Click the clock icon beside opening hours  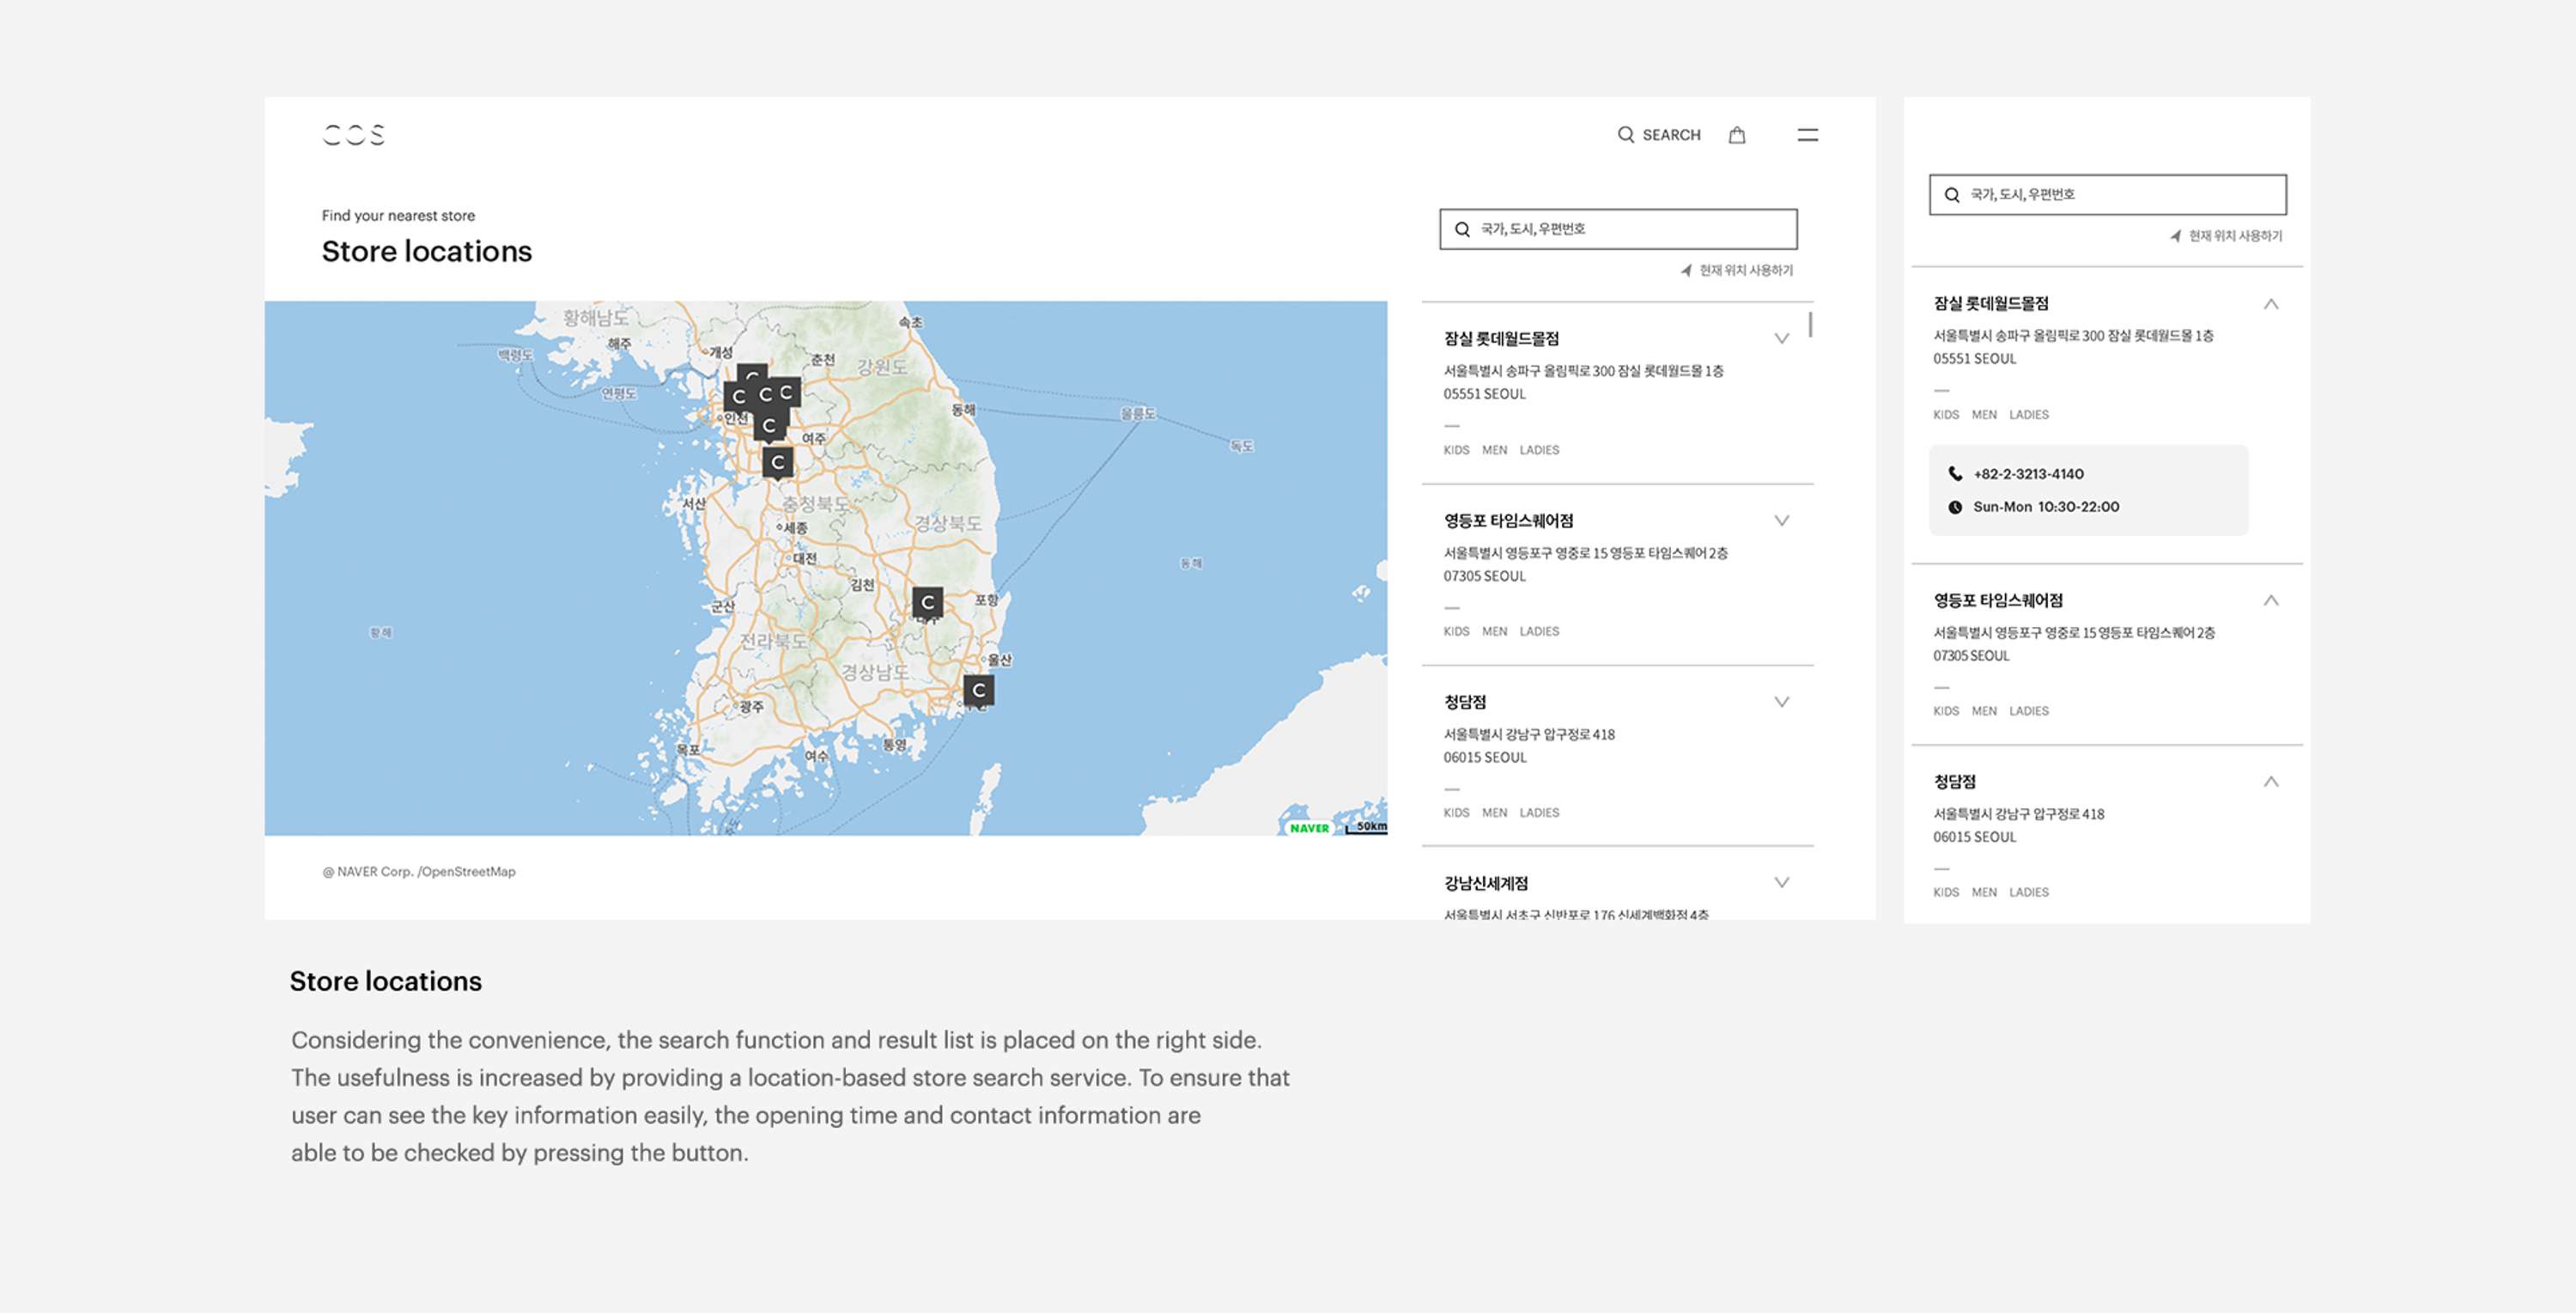coord(1955,507)
